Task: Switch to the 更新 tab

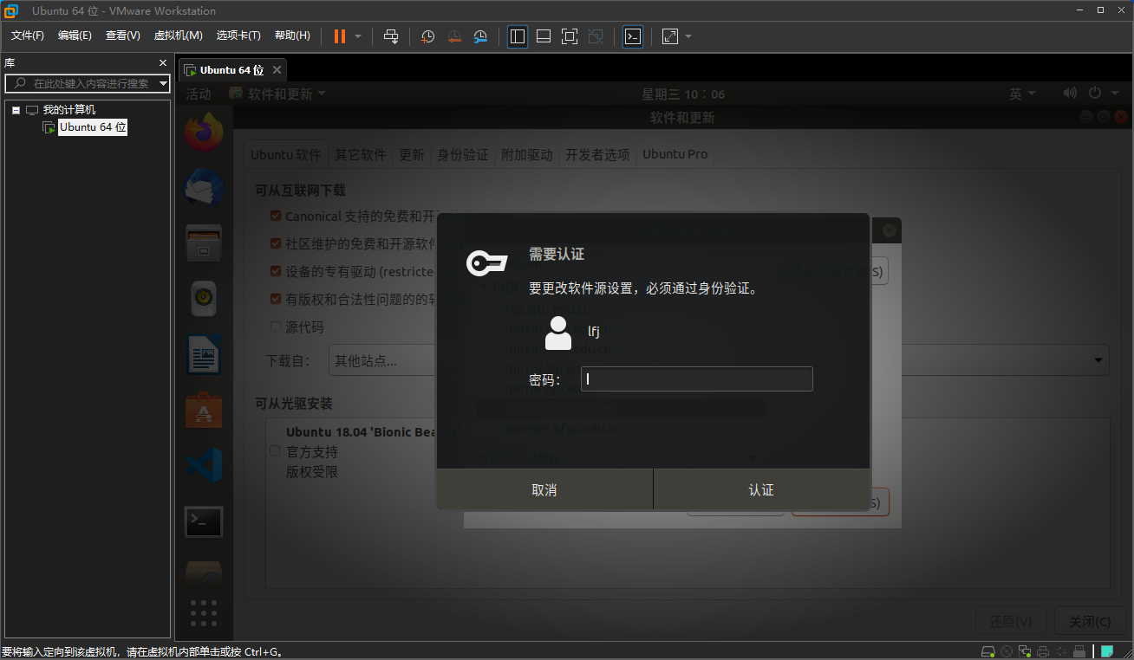Action: click(x=412, y=154)
